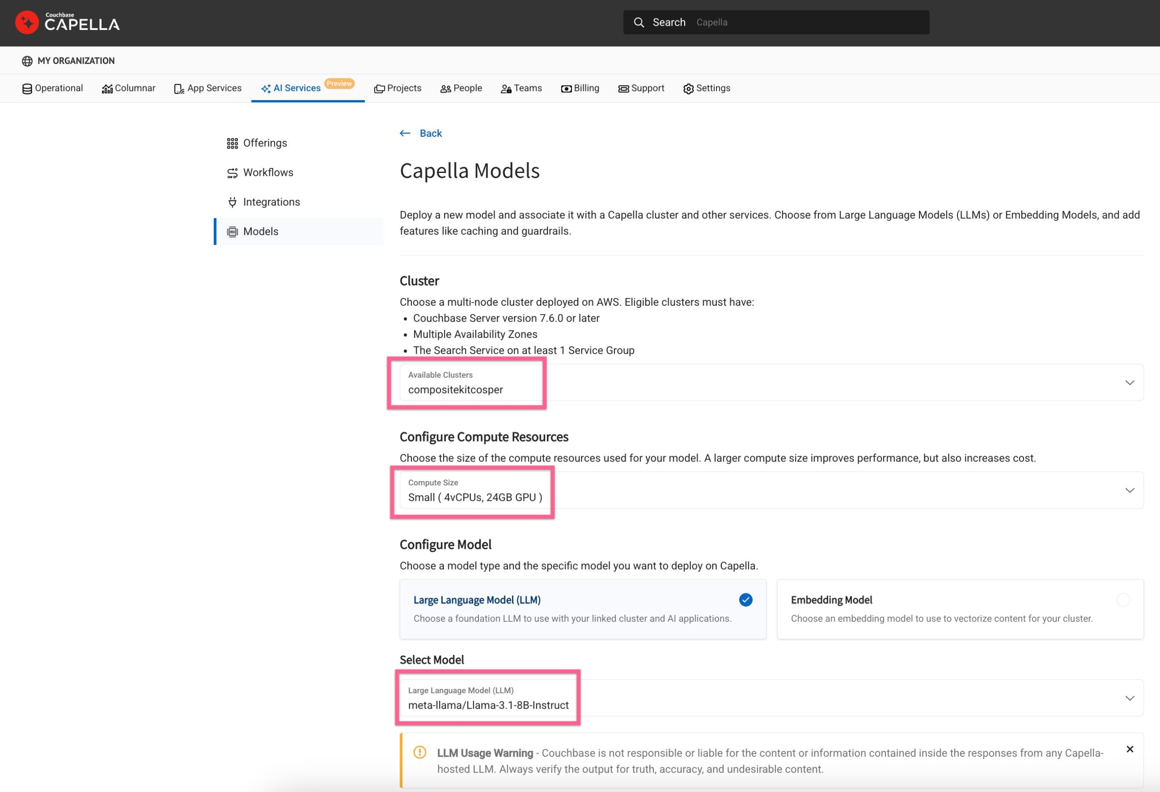Open the App Services tab

208,88
